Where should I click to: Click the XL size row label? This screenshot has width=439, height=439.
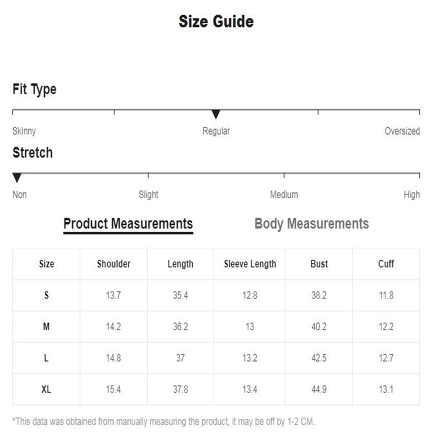pos(47,389)
